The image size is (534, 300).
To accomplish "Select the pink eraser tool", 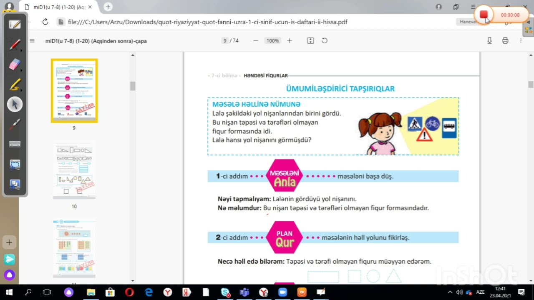I will [x=15, y=64].
